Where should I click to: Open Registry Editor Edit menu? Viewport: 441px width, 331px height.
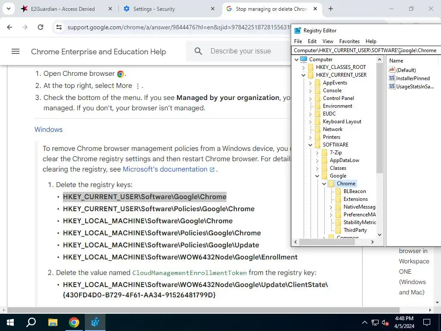[x=312, y=41]
